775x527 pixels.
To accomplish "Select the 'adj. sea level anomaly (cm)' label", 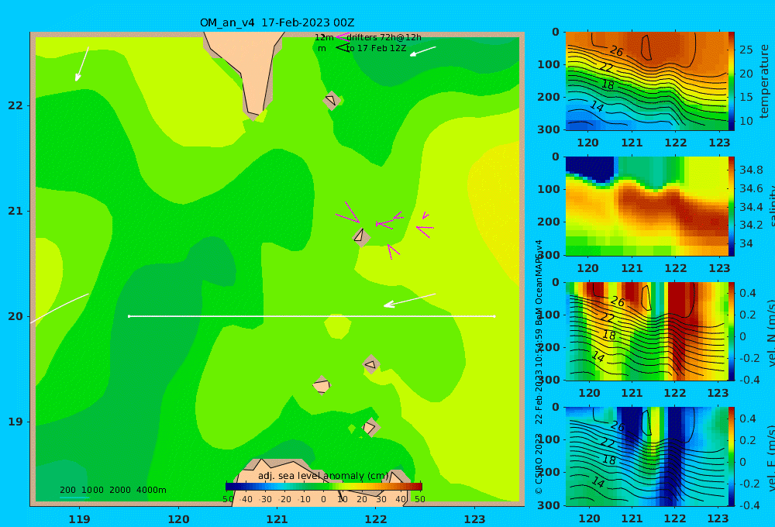I will click(323, 476).
